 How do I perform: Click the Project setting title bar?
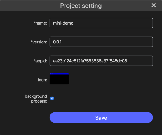tap(81, 5)
